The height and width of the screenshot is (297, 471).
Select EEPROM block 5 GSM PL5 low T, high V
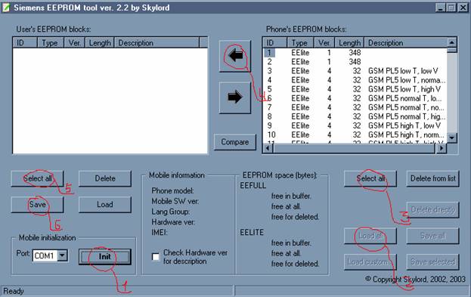tap(355, 89)
